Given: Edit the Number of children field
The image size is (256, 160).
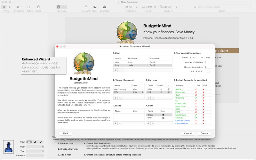Looking at the screenshot, I should pos(208,62).
